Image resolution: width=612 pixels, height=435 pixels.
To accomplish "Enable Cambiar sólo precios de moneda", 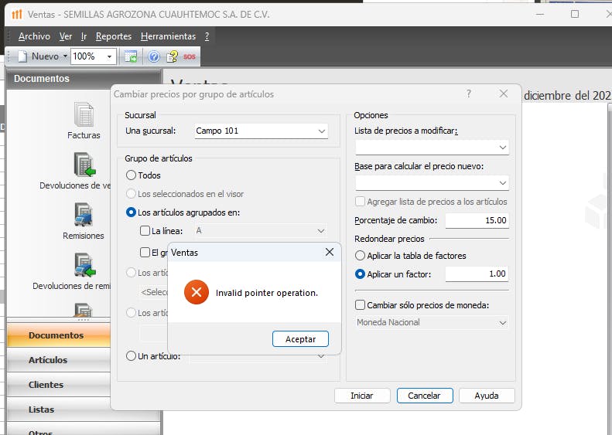I will point(360,305).
